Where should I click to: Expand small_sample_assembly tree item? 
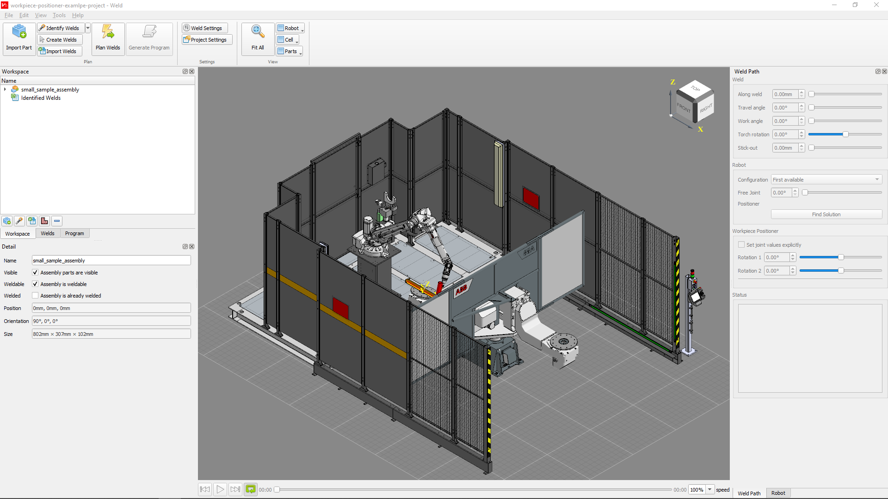pyautogui.click(x=6, y=90)
